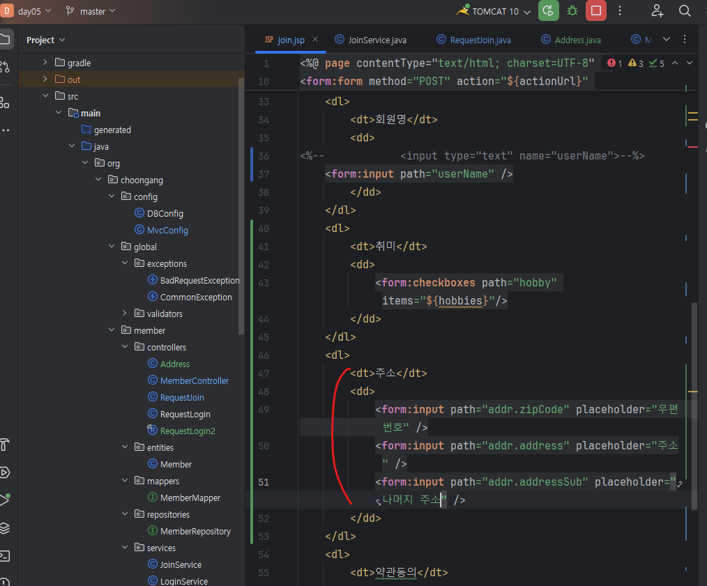Jump to previous highlighted problem arrow
Image resolution: width=707 pixels, height=586 pixels.
pos(675,63)
